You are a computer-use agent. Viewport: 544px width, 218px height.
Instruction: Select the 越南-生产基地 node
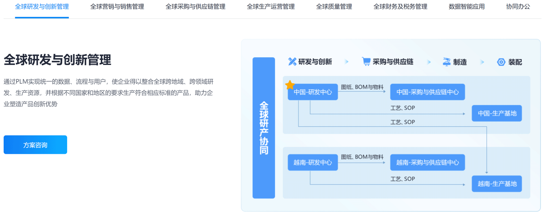coord(496,184)
